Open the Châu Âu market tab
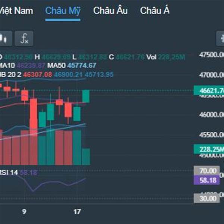Screen dimensions: 224x224 click(x=110, y=11)
